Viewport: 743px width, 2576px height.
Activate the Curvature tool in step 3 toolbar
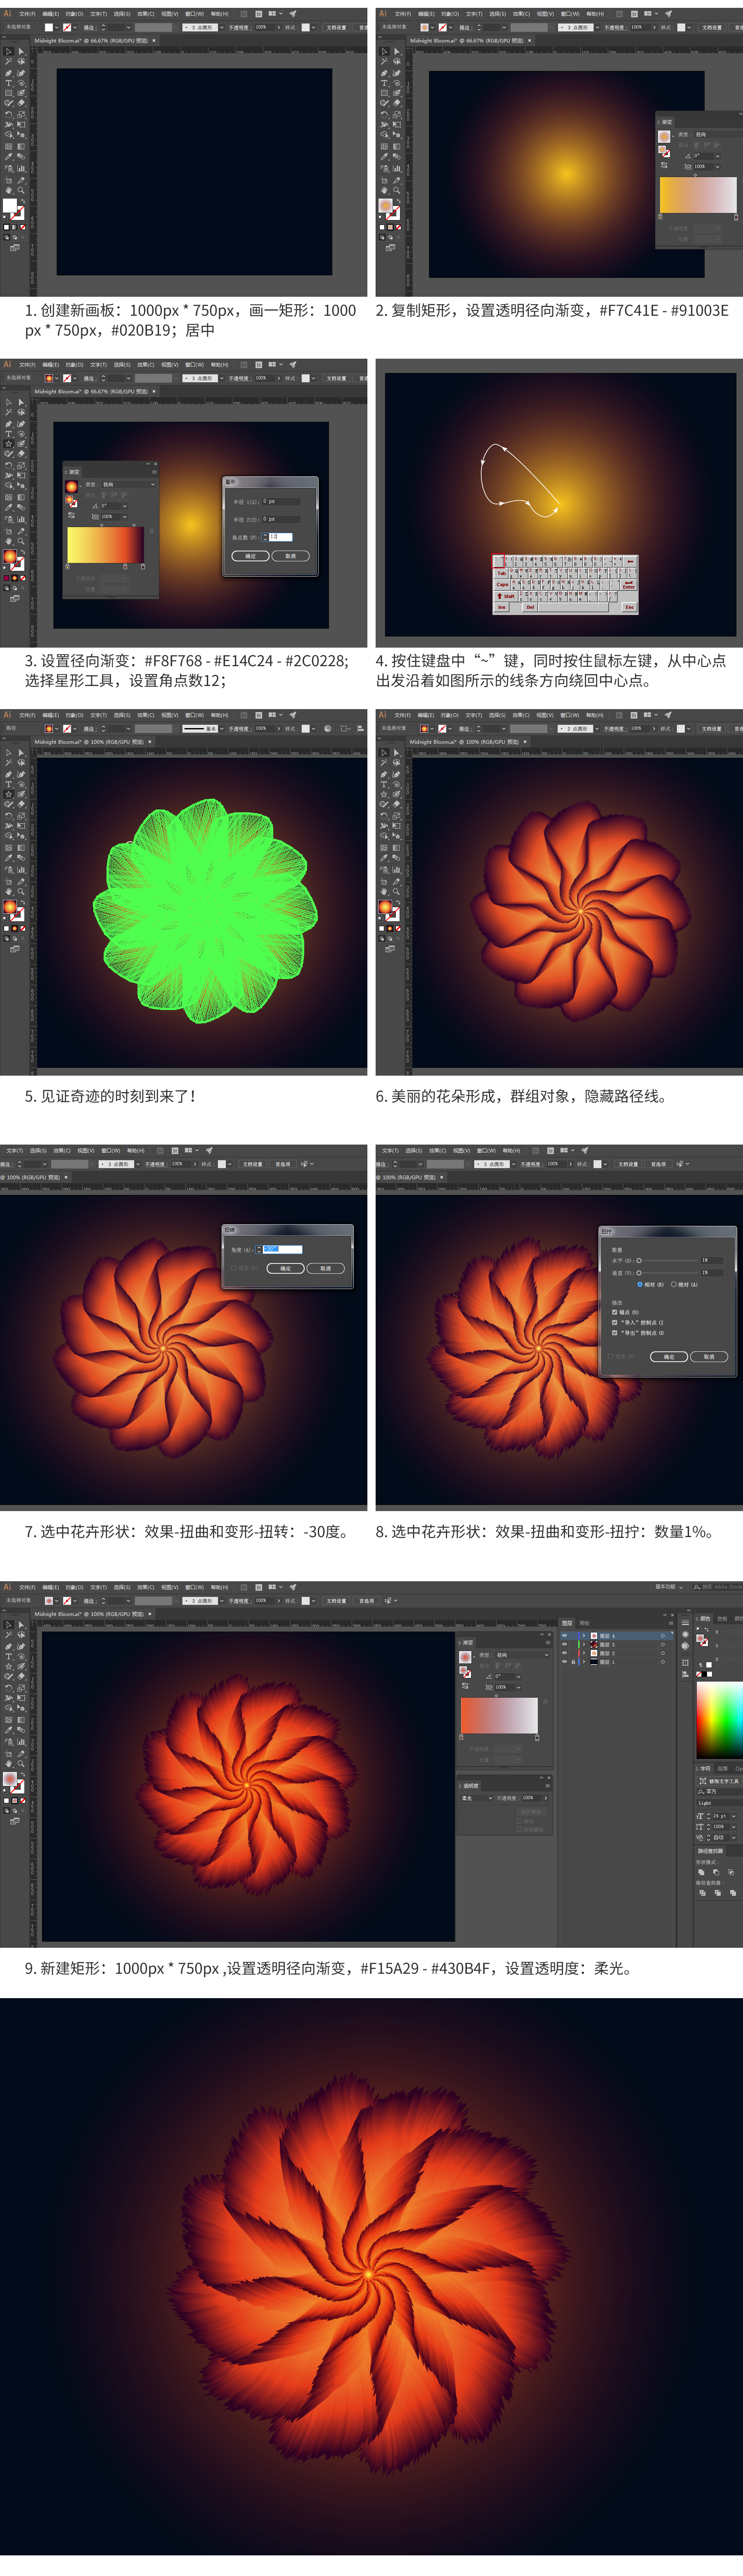[x=21, y=424]
